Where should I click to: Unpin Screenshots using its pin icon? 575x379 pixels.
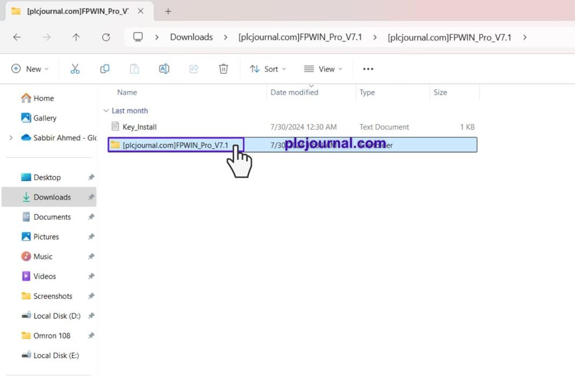tap(92, 296)
